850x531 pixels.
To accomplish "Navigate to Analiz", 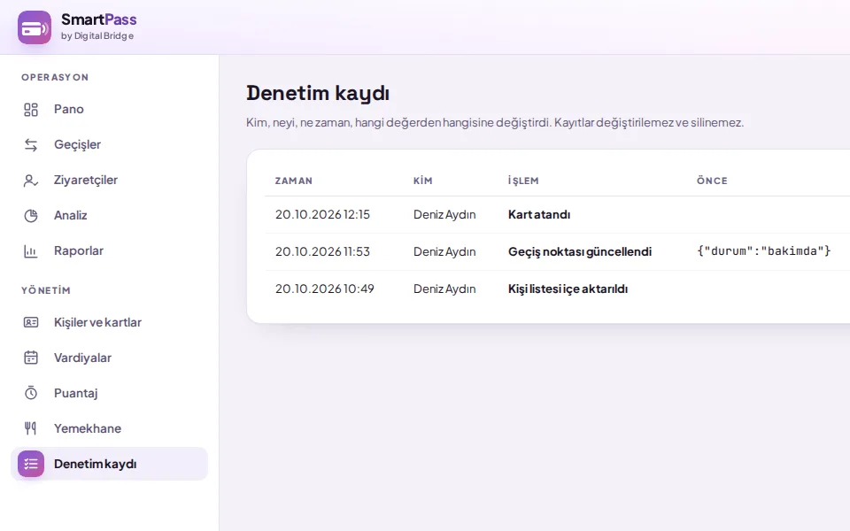I will (x=109, y=216).
